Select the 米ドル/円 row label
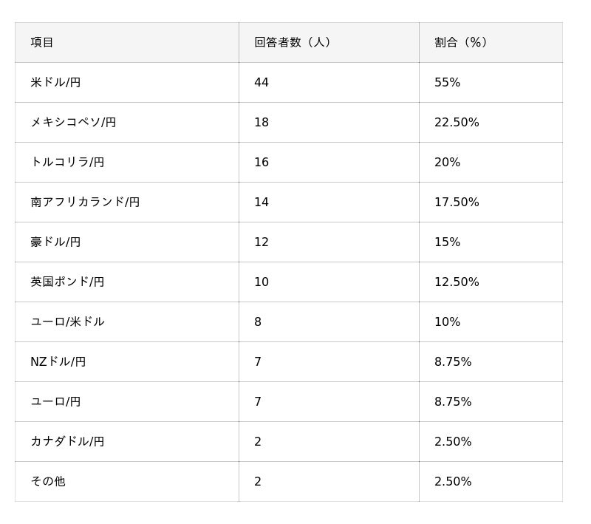This screenshot has width=591, height=524. [x=55, y=82]
